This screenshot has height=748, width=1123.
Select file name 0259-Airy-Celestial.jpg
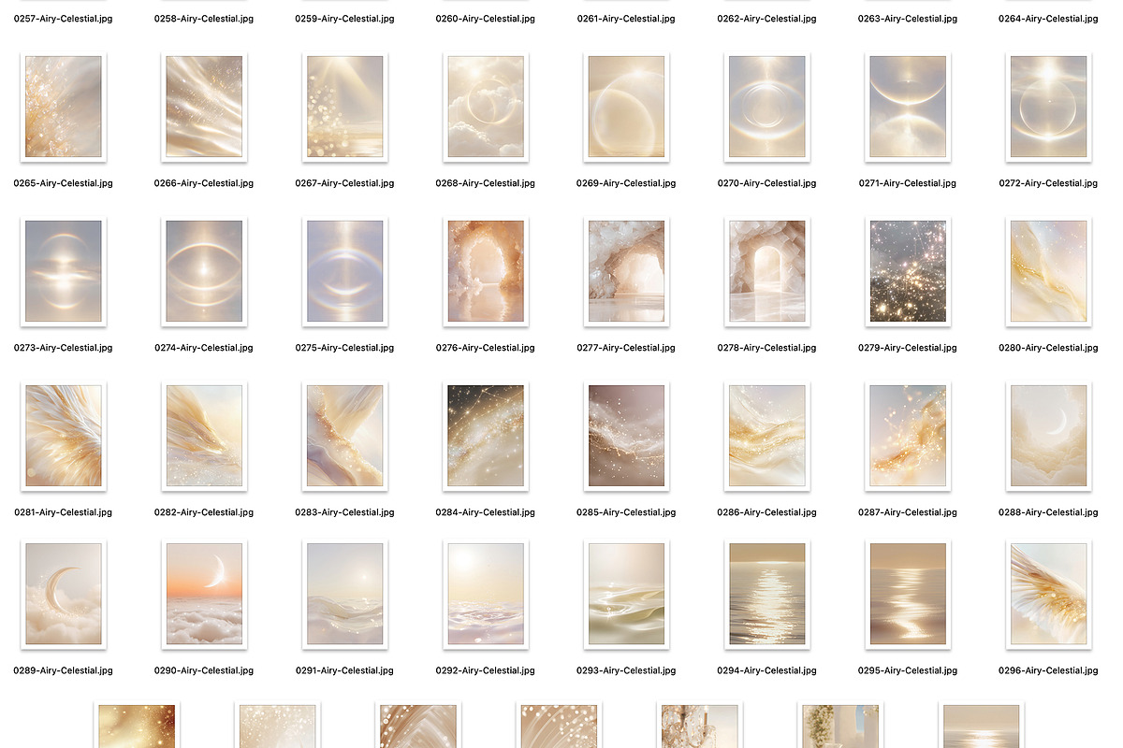(344, 19)
